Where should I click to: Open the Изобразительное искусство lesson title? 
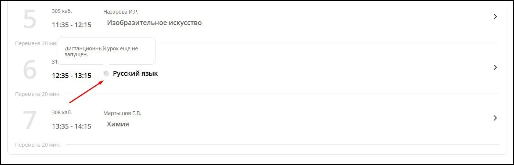154,23
